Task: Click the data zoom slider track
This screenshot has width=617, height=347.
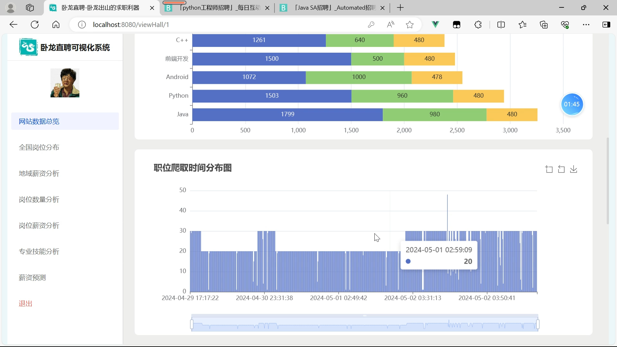Action: [x=365, y=325]
